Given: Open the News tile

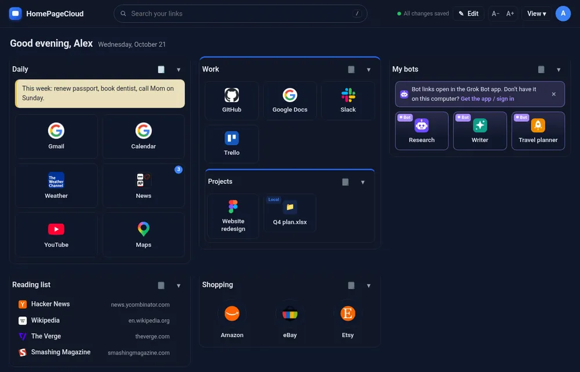Looking at the screenshot, I should (143, 186).
